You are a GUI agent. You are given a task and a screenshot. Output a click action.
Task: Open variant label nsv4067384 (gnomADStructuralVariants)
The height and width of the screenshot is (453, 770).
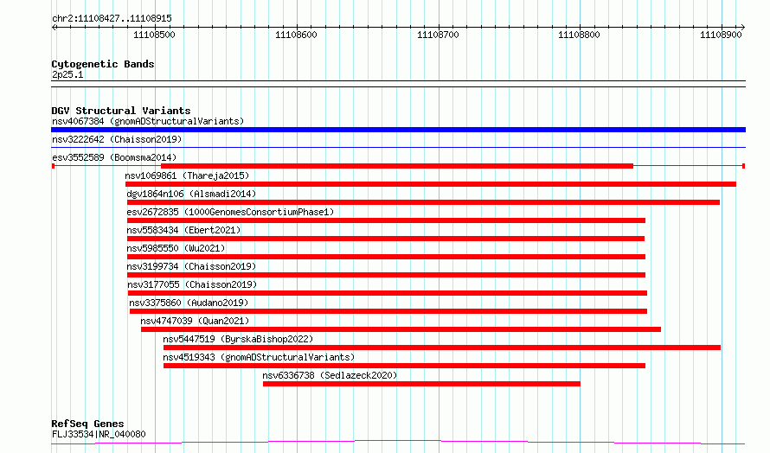coord(148,121)
